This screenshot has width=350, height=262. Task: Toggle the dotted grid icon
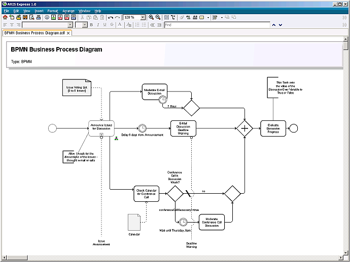(x=166, y=17)
